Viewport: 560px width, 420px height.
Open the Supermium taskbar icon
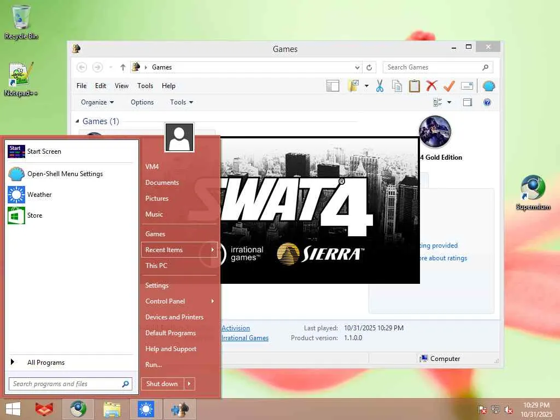pos(78,409)
